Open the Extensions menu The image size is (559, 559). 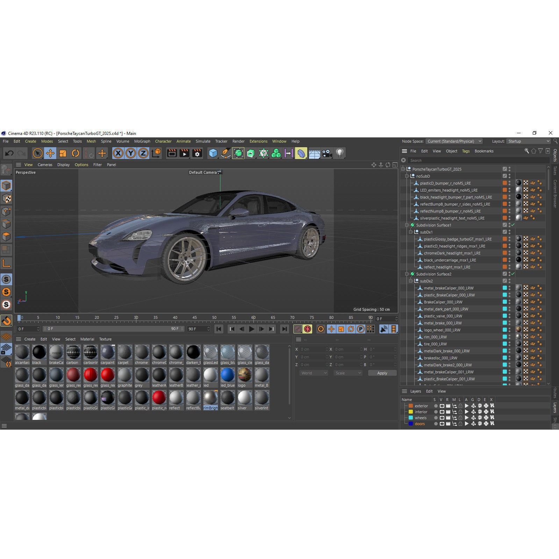258,141
